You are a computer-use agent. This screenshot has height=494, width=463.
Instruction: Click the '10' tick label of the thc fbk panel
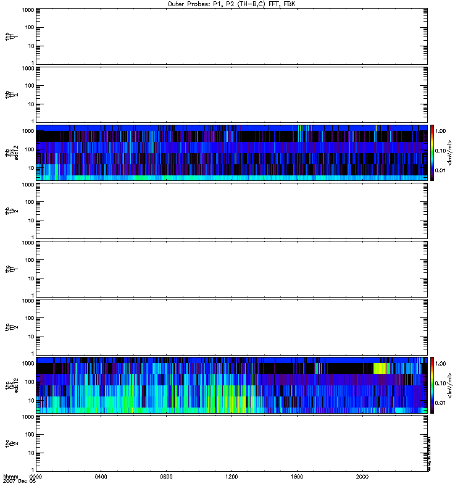(x=31, y=401)
